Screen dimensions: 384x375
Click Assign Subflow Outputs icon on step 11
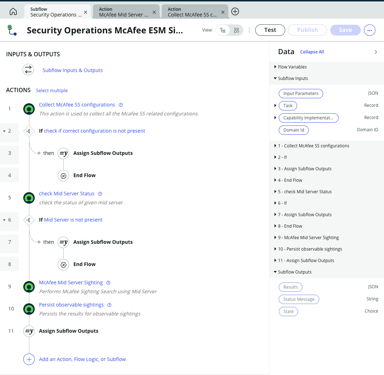click(x=29, y=331)
